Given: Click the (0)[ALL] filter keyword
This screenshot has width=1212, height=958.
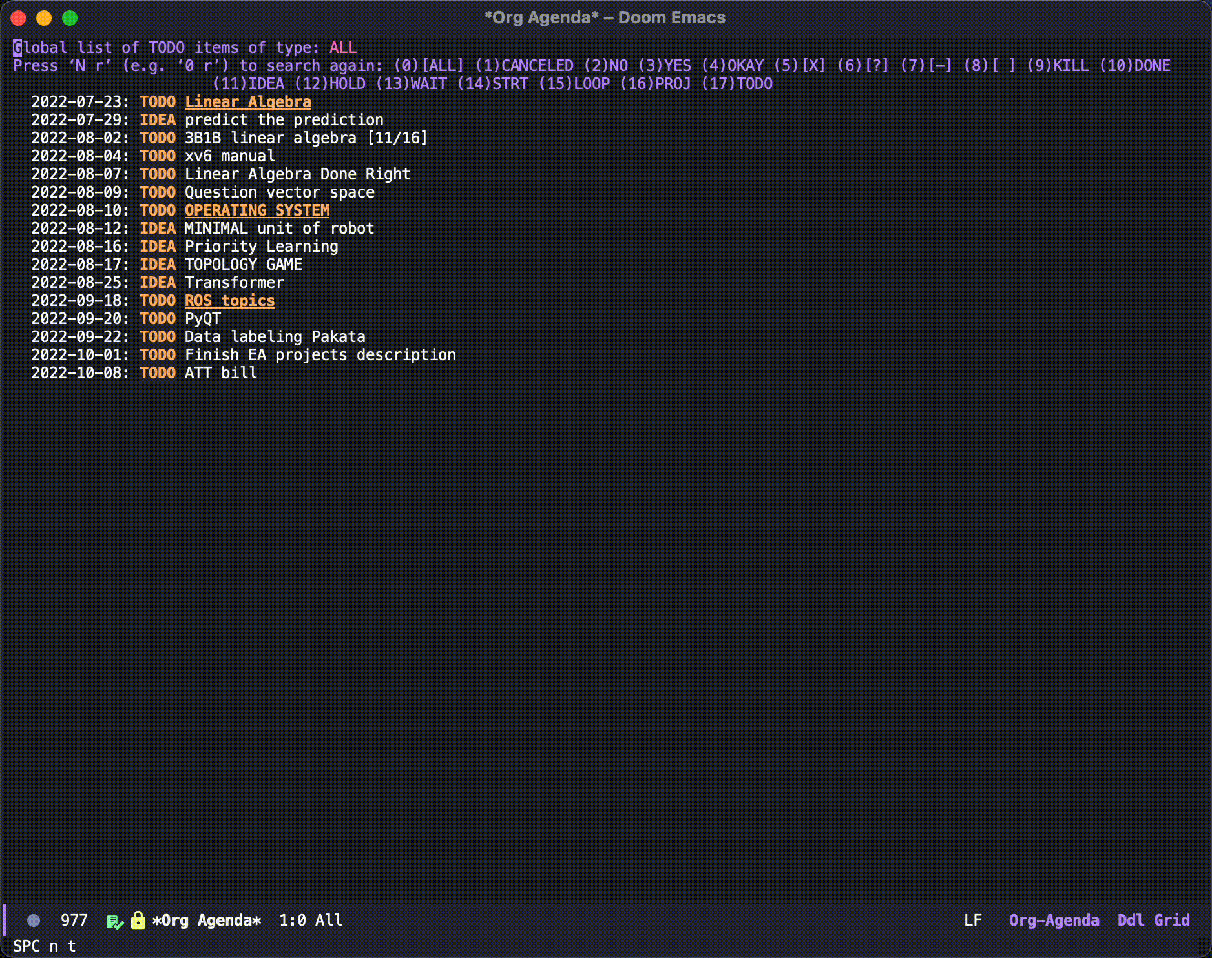Looking at the screenshot, I should click(x=429, y=66).
